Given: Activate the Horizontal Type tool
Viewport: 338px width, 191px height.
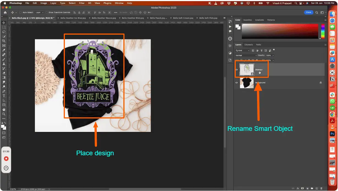Looking at the screenshot, I should 4,96.
